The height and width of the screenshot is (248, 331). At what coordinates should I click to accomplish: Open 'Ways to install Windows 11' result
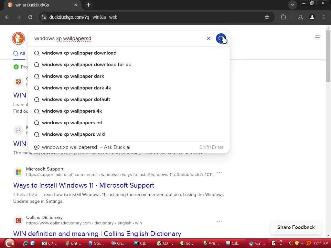tap(84, 185)
